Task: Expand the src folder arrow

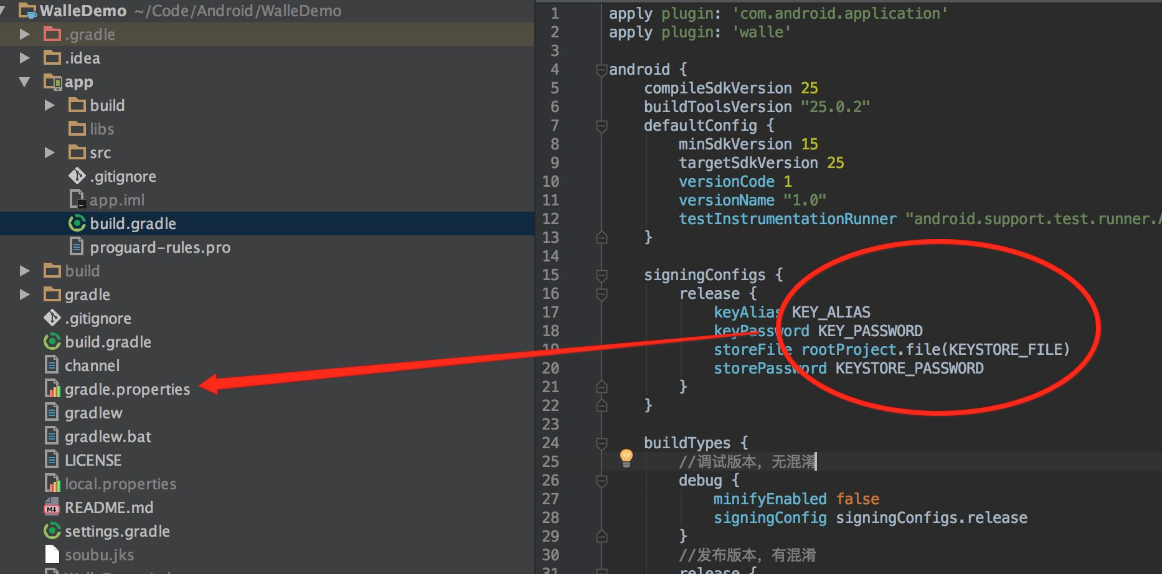Action: pos(49,153)
